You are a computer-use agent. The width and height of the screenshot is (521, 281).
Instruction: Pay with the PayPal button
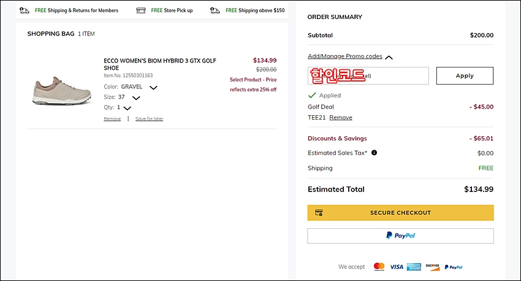click(400, 236)
